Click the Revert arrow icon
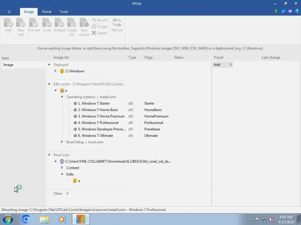The width and height of the screenshot is (301, 225). [94, 20]
